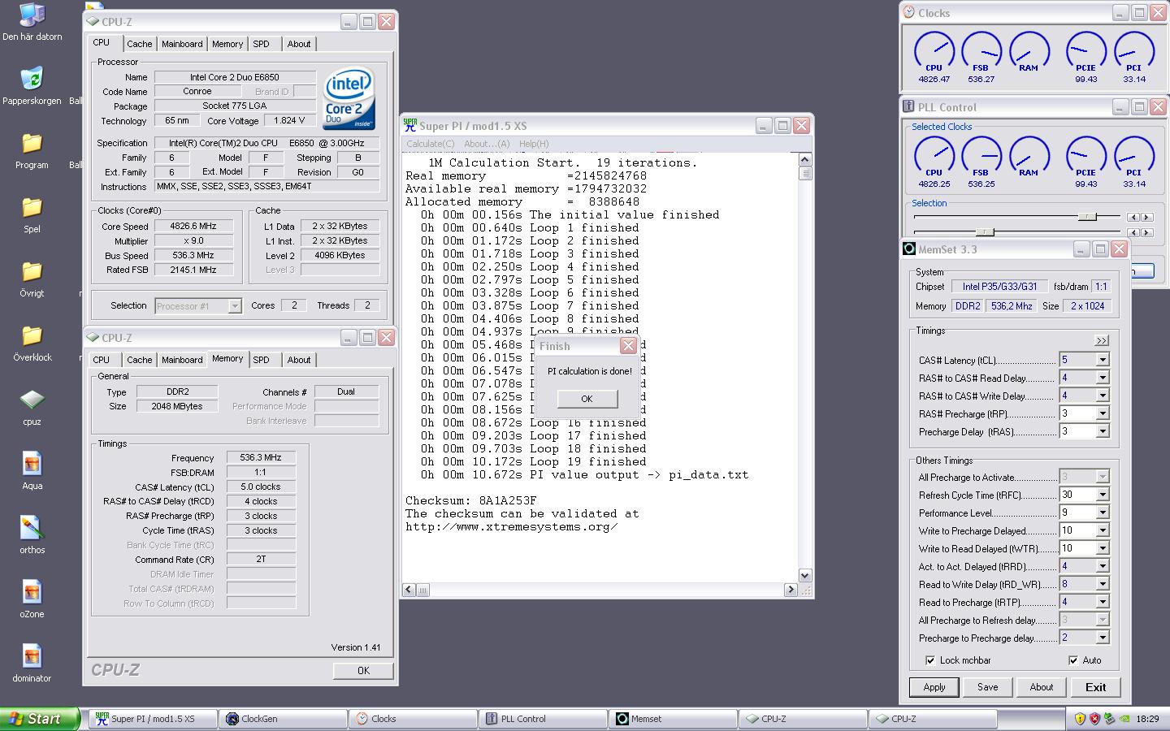This screenshot has width=1170, height=731.
Task: Open the About...(A) menu in Super PI
Action: (487, 144)
